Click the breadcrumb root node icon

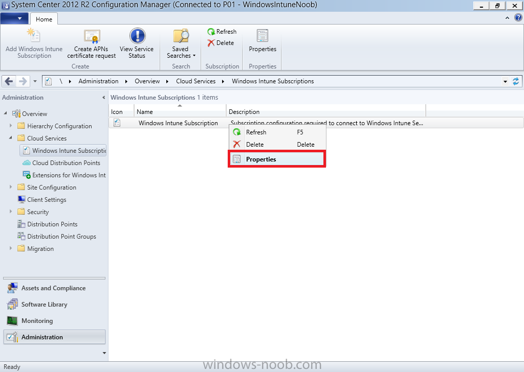(49, 81)
